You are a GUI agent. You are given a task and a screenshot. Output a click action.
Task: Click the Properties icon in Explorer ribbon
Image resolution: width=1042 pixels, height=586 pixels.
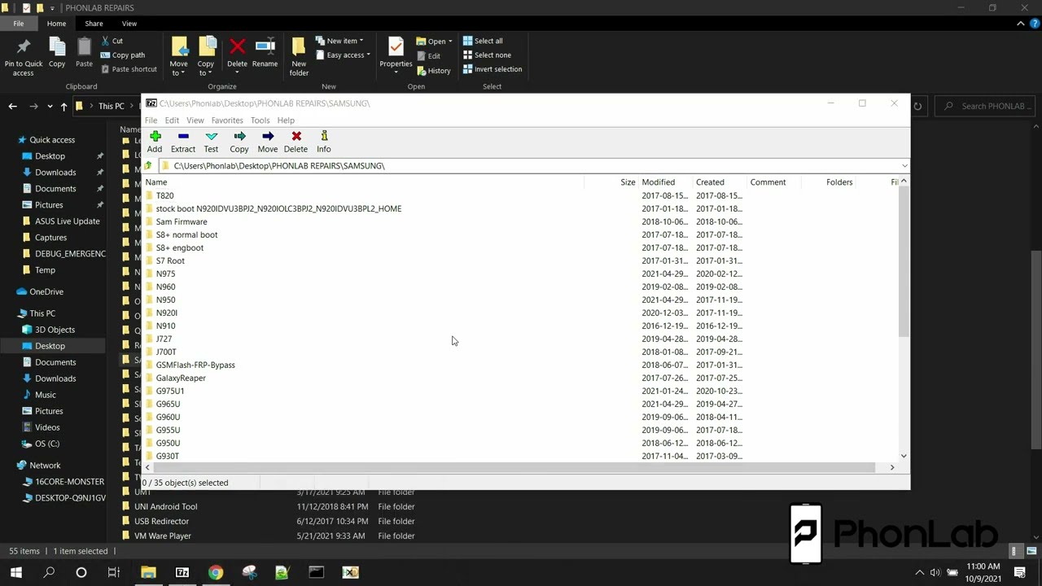pyautogui.click(x=396, y=53)
